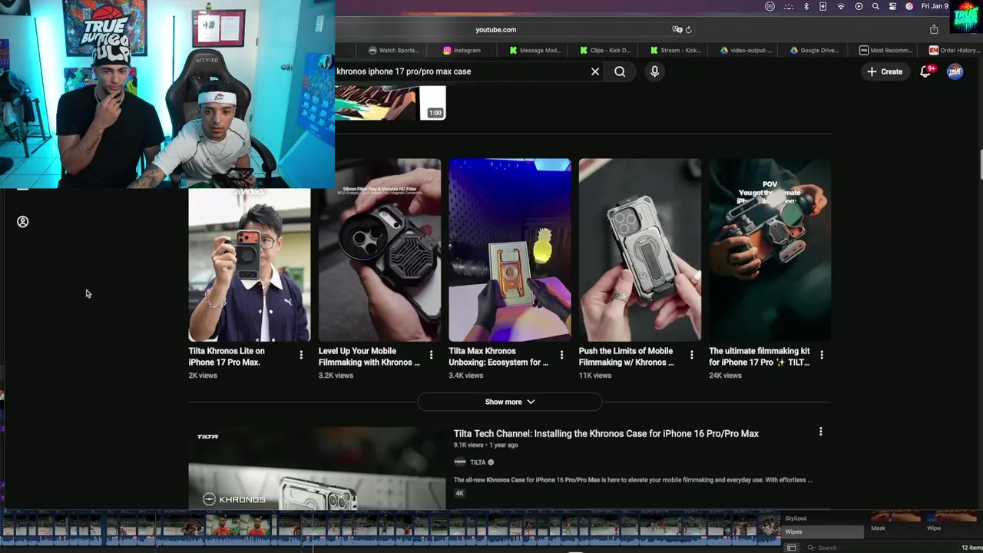Click the Fri Jan 9 date in menu bar
Screen dimensions: 983x553
tap(935, 6)
